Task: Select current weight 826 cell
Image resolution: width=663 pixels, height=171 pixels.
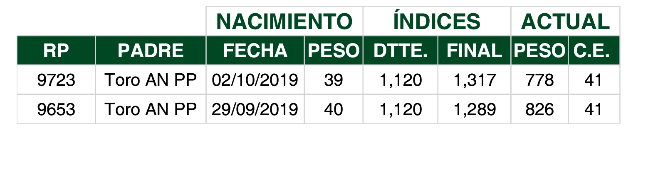Action: pos(539,109)
